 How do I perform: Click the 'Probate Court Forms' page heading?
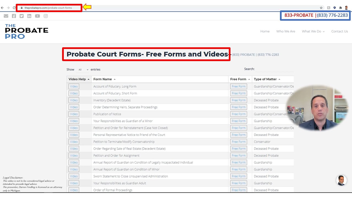pos(147,54)
